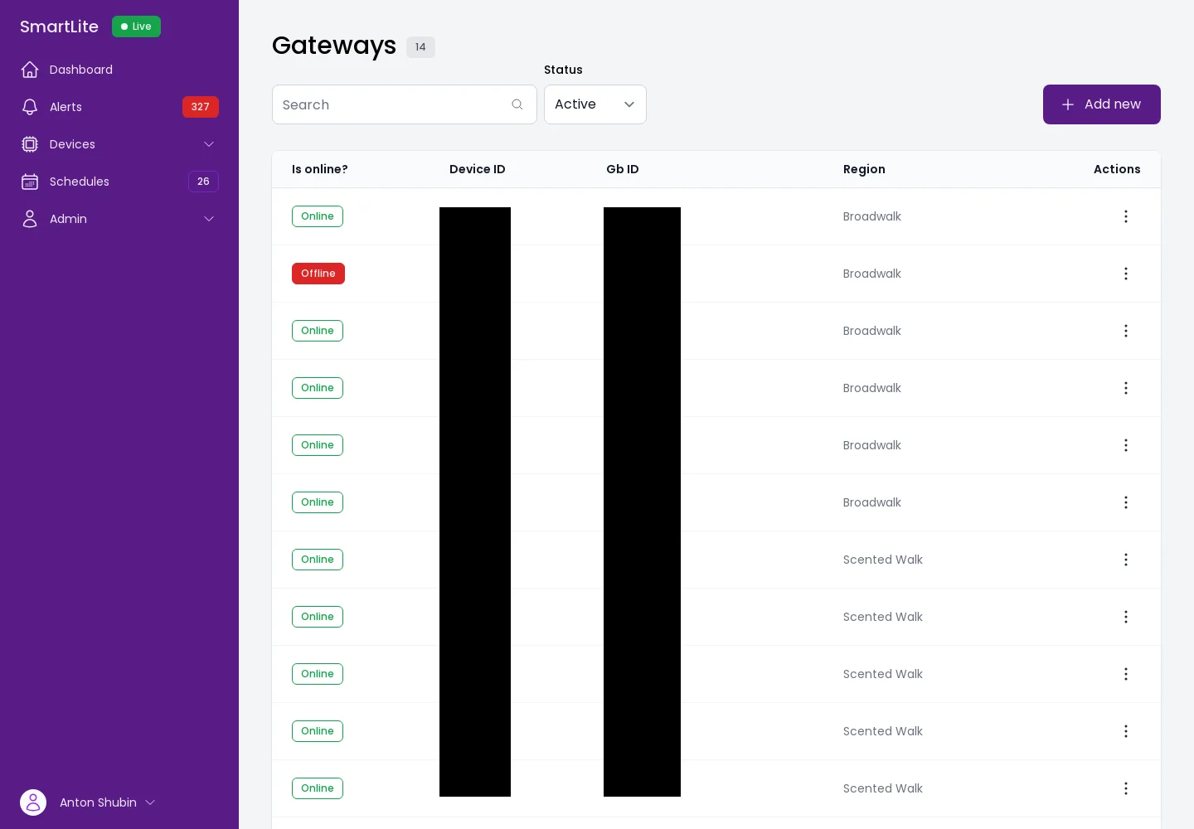Click the green Live environment badge

136,27
